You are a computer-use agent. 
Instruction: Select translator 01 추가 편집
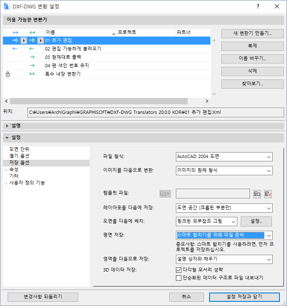pos(106,41)
